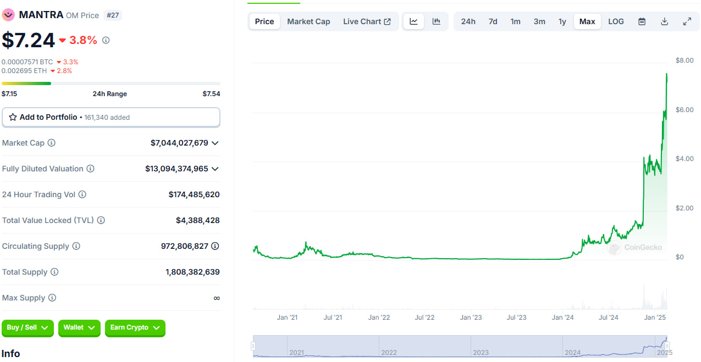Screen dimensions: 701x362
Task: Switch to the Price tab
Action: [264, 21]
